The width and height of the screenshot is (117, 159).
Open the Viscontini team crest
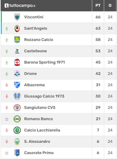click(x=17, y=17)
